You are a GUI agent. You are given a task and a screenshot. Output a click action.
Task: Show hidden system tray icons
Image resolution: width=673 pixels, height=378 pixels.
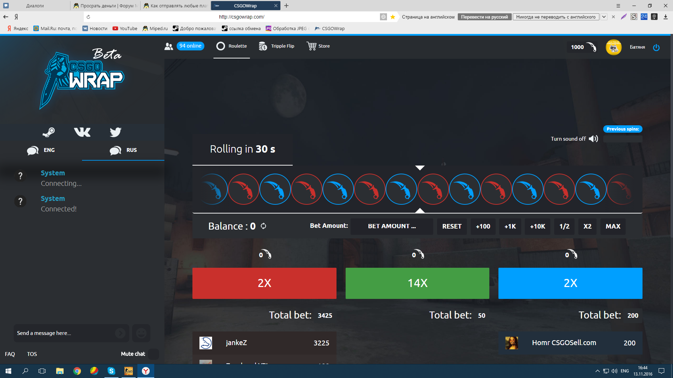pyautogui.click(x=597, y=371)
